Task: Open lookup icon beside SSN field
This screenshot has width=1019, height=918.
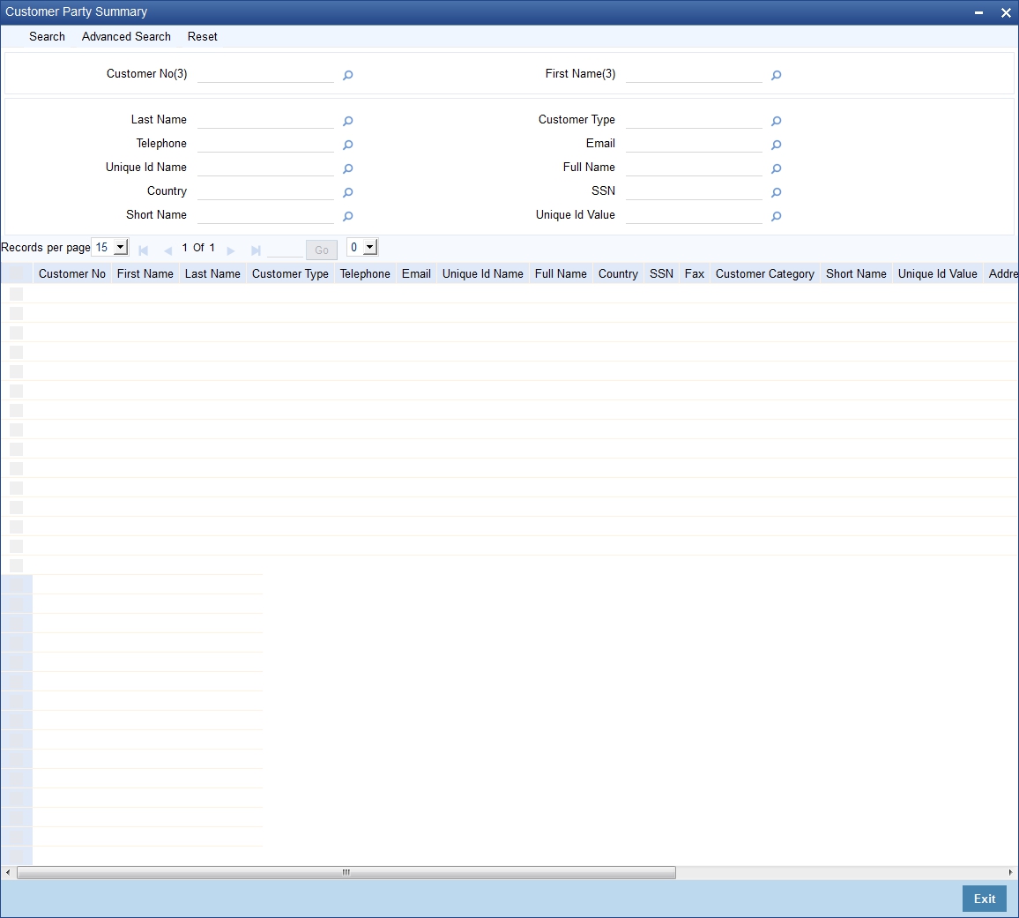Action: [776, 192]
